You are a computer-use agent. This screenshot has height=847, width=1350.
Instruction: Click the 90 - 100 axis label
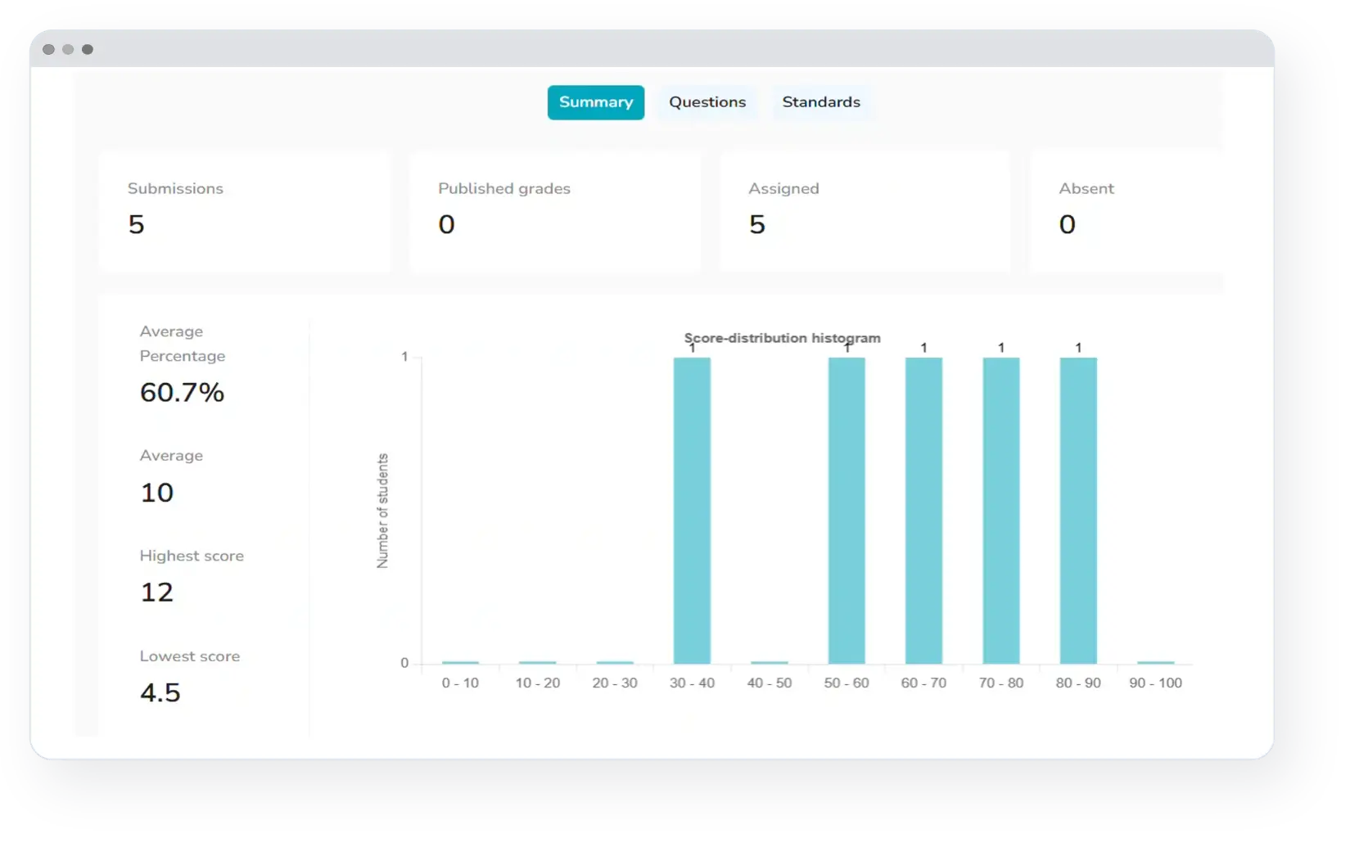(x=1155, y=683)
